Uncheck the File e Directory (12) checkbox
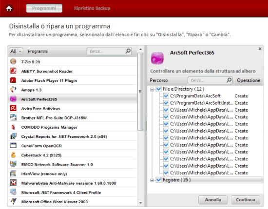Screen dimensions: 268x209 tap(159, 89)
